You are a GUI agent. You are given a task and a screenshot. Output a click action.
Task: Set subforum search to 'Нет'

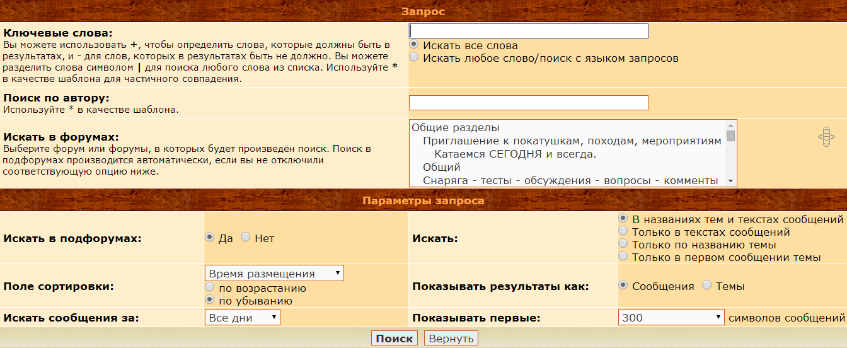245,238
